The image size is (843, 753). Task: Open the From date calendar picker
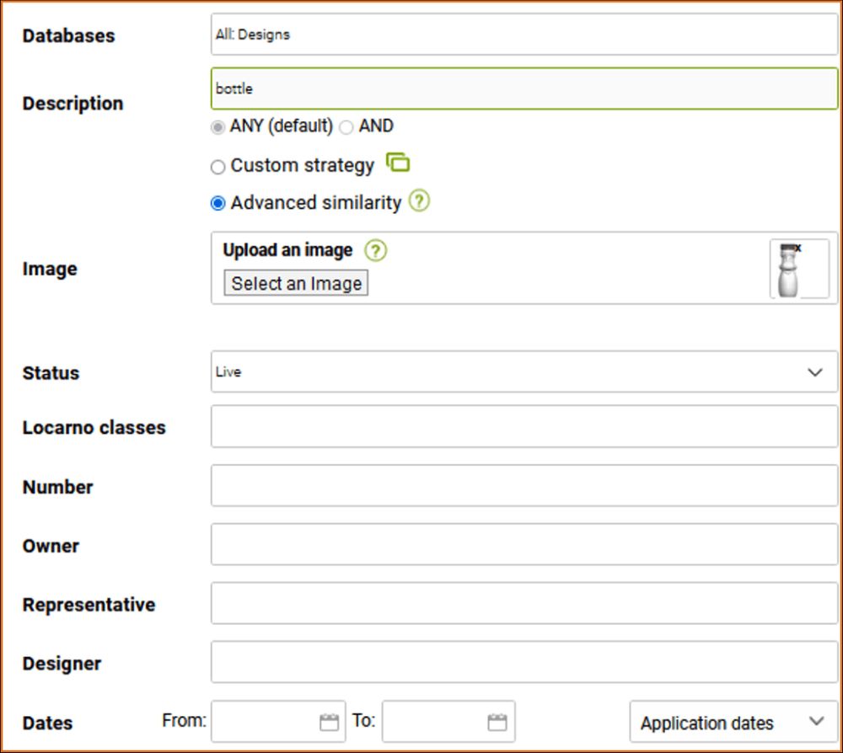[329, 722]
